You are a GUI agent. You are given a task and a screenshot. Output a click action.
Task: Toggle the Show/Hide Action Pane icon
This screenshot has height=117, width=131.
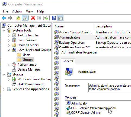pos(60,18)
